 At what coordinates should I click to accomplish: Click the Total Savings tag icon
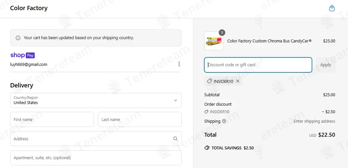[207, 148]
